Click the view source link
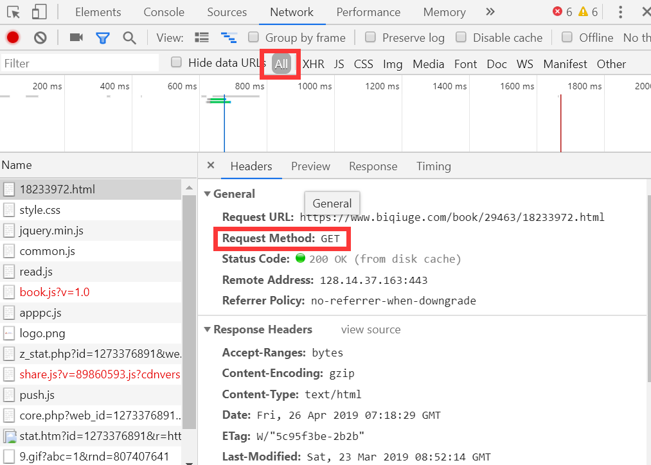The image size is (651, 465). tap(370, 329)
